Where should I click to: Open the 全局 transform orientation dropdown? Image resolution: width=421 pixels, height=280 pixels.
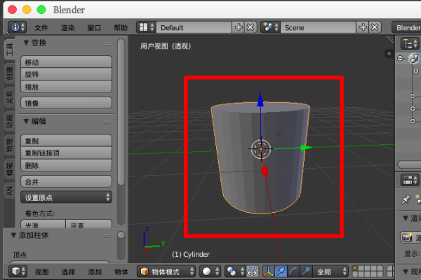(x=330, y=272)
